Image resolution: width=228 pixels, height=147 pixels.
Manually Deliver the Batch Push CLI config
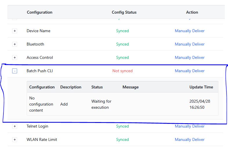(189, 71)
